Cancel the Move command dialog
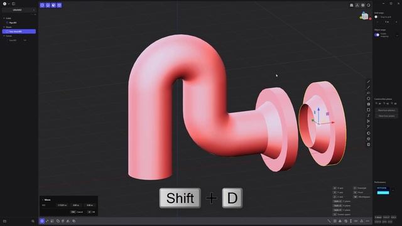The width and height of the screenshot is (402, 226). coord(77,212)
